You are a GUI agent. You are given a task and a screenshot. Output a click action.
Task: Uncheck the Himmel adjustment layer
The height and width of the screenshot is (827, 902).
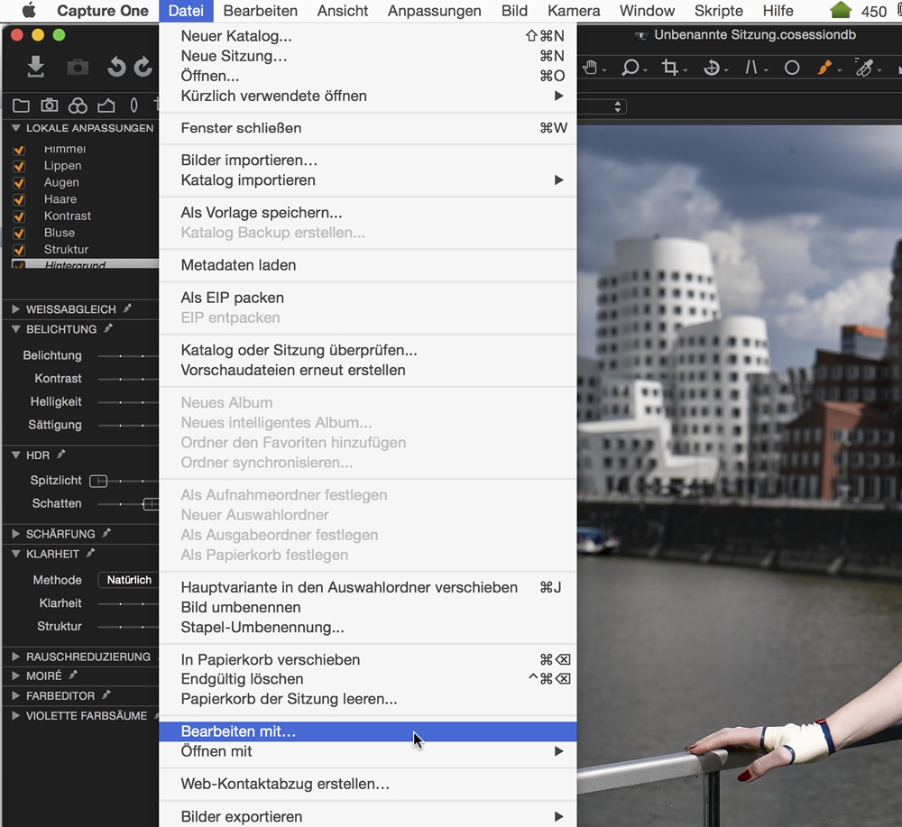coord(19,150)
